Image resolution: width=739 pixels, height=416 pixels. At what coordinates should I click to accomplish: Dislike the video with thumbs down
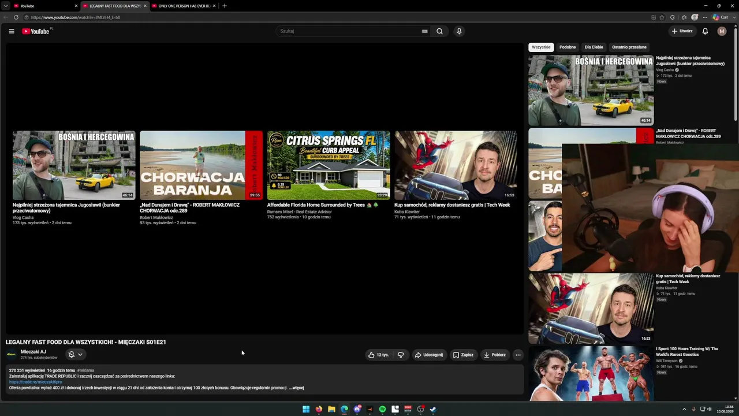[401, 355]
